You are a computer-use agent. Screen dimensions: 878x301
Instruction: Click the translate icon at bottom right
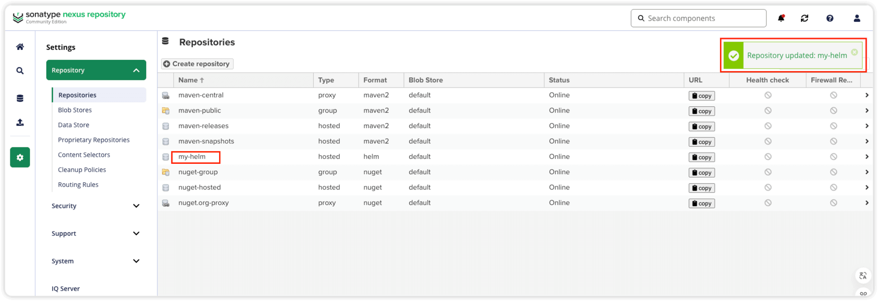point(863,276)
